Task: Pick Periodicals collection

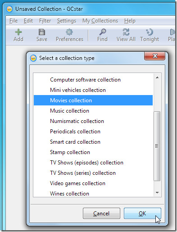Action: [x=93, y=132]
